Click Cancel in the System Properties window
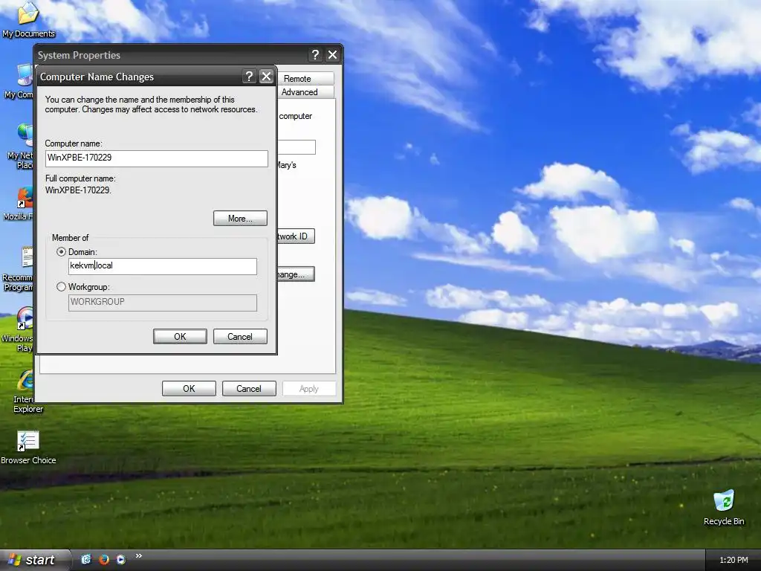Image resolution: width=761 pixels, height=571 pixels. pos(249,388)
